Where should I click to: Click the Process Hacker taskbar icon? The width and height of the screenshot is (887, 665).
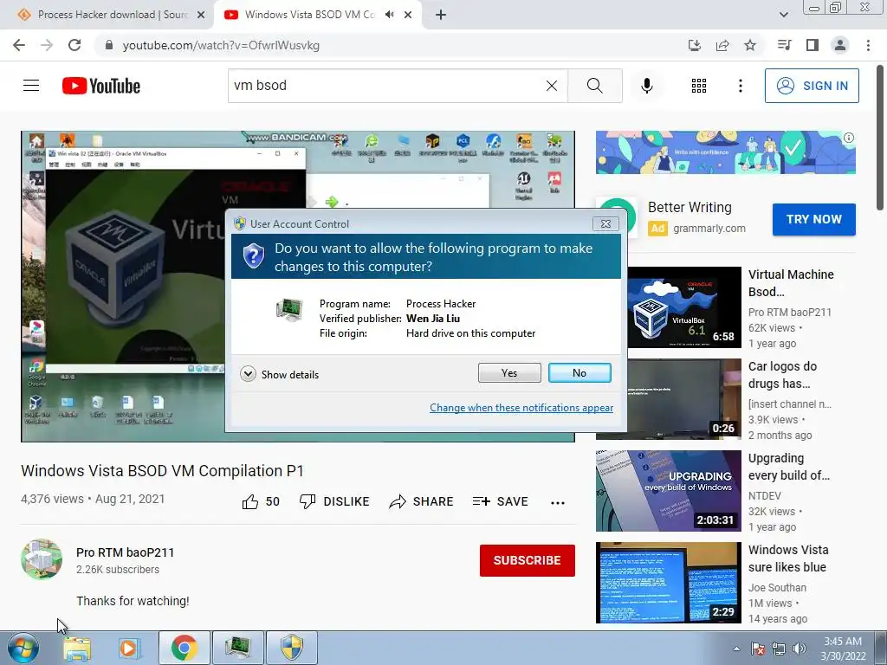pos(237,648)
